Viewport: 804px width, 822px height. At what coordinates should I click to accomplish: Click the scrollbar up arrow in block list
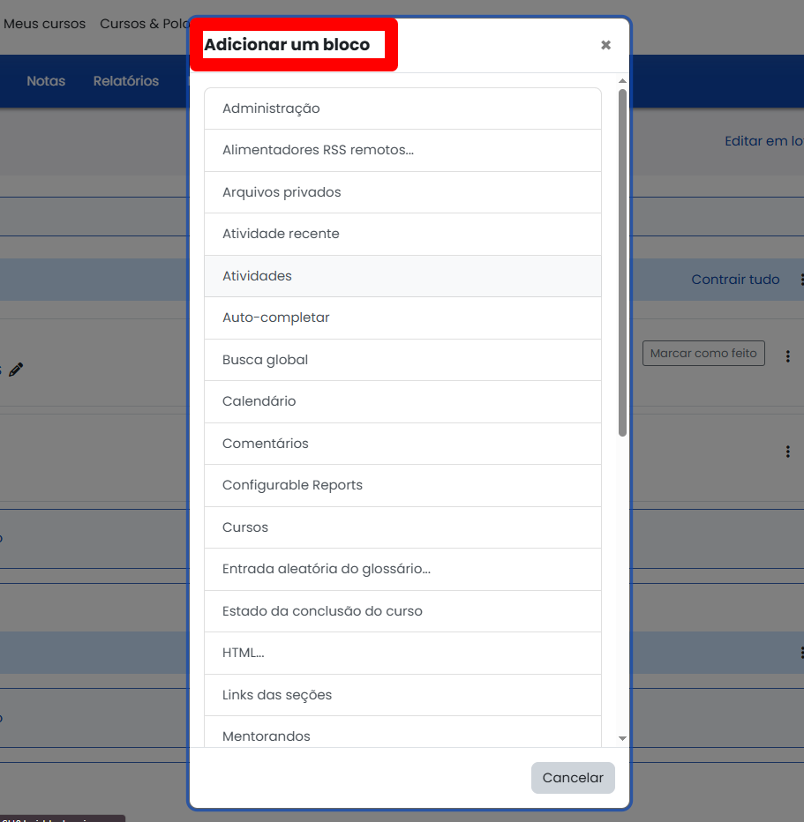click(x=622, y=81)
